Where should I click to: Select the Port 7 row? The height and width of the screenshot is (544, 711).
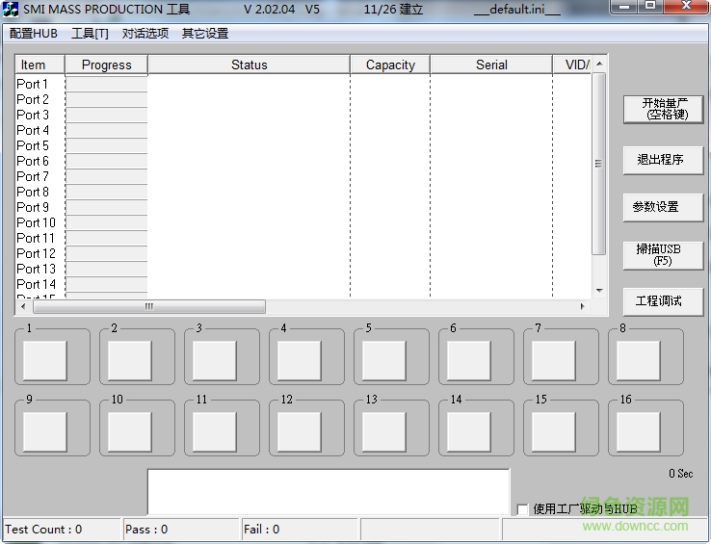click(x=303, y=177)
